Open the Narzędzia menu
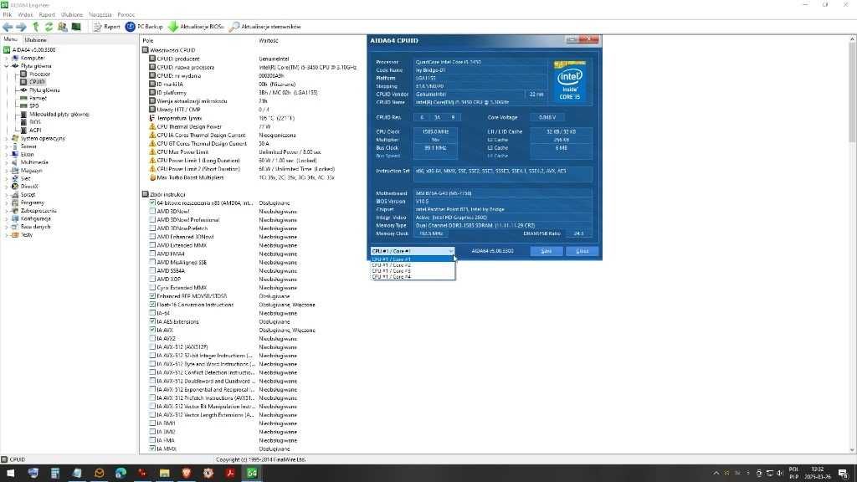Viewport: 857px width, 482px height. pyautogui.click(x=100, y=15)
